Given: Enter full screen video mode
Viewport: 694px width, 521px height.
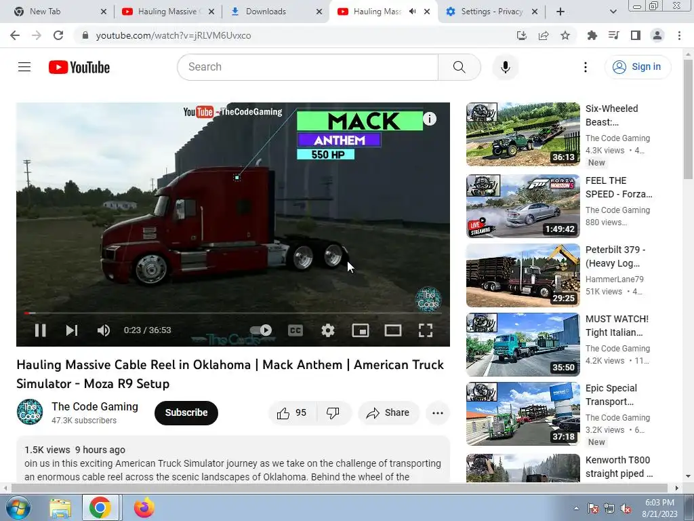Looking at the screenshot, I should (426, 330).
